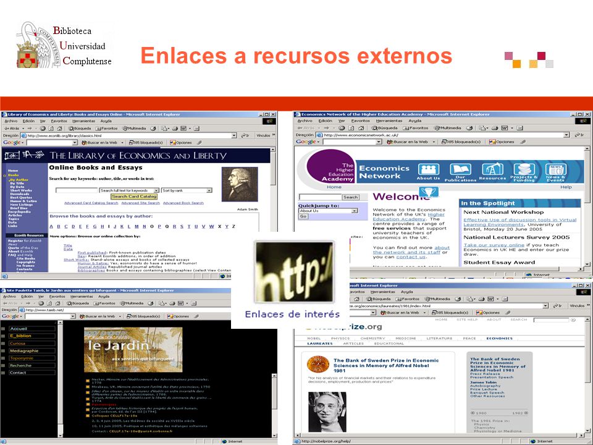Screen dimensions: 593x445
Task: Click Search Card Catalog button
Action: pyautogui.click(x=134, y=197)
